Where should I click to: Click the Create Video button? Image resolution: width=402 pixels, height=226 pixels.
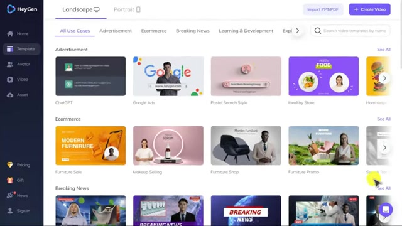pyautogui.click(x=369, y=9)
